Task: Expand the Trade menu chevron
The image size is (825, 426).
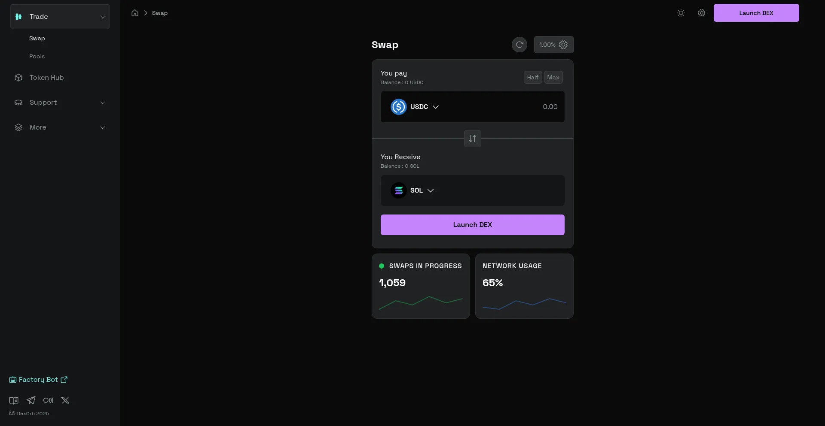Action: 103,17
